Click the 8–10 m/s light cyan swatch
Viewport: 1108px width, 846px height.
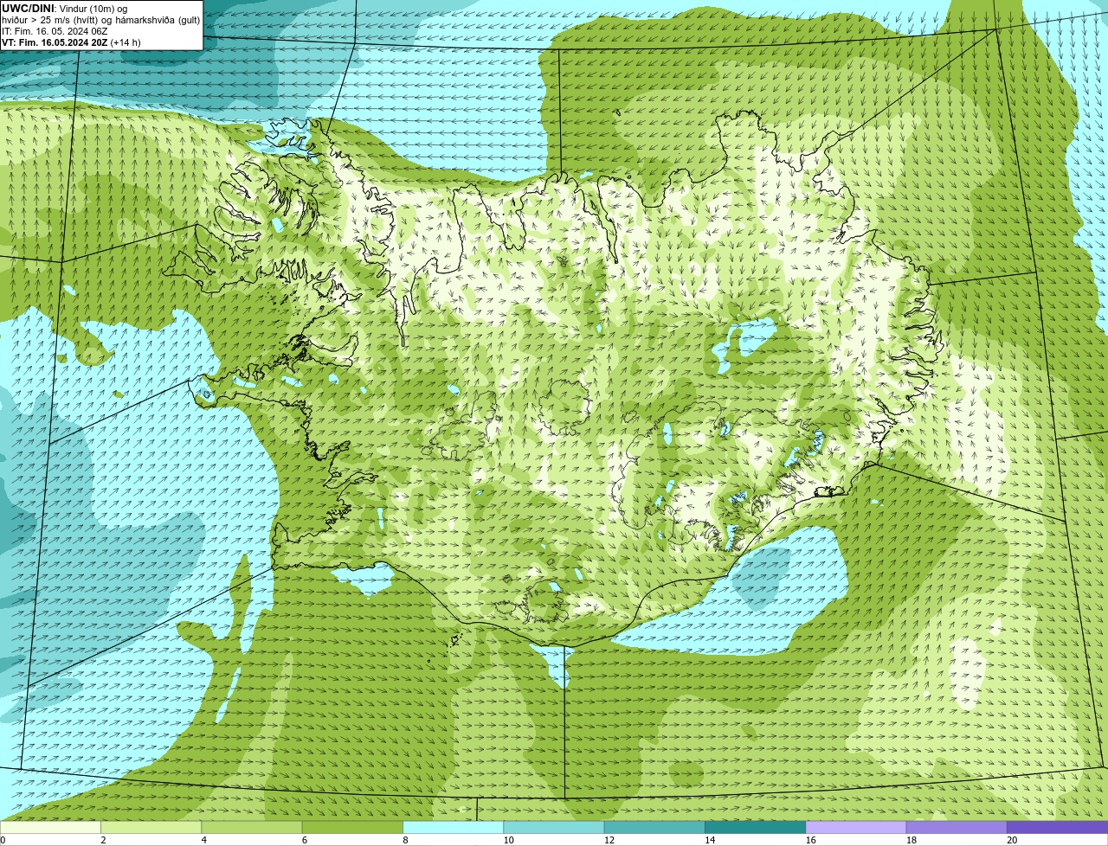tap(453, 828)
